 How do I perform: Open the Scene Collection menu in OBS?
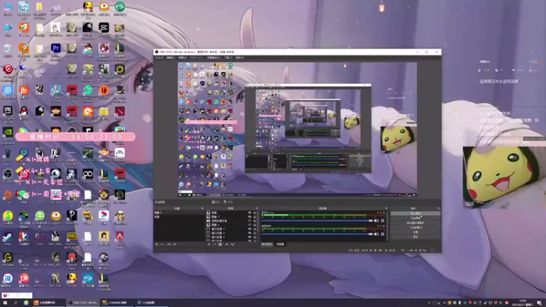pyautogui.click(x=214, y=57)
